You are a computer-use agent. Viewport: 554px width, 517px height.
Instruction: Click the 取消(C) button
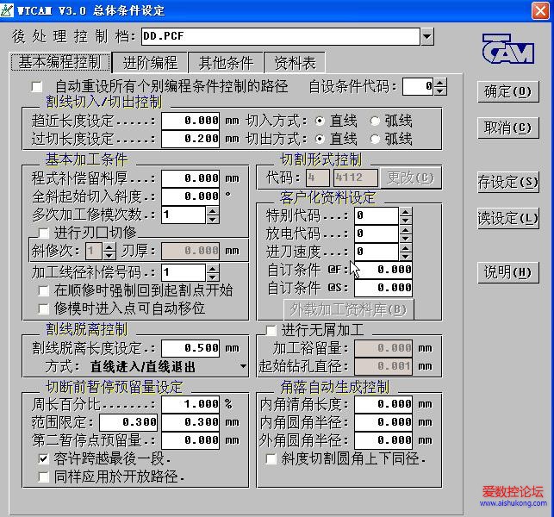507,128
